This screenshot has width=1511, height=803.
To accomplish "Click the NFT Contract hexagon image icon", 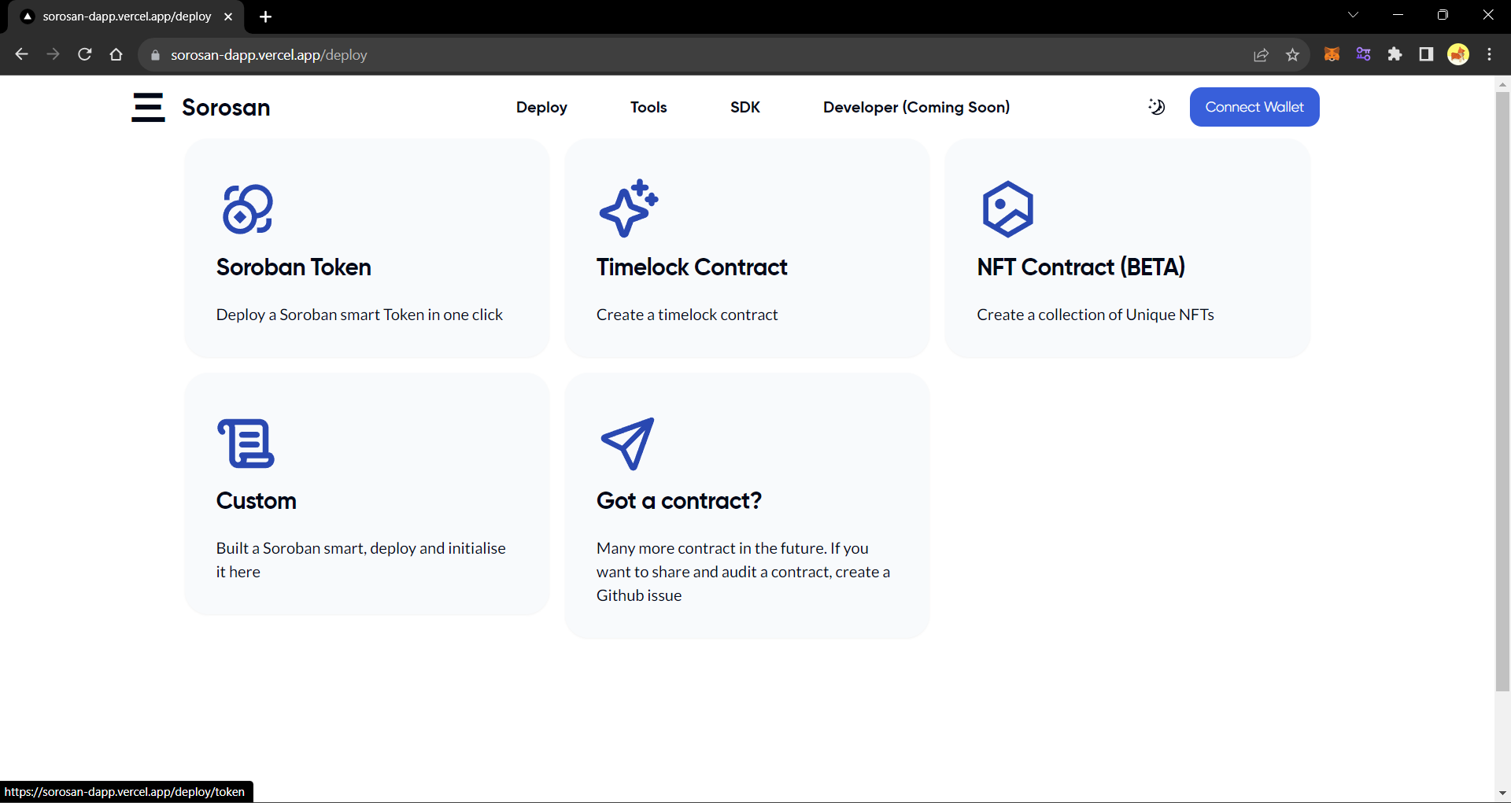I will click(x=1008, y=209).
